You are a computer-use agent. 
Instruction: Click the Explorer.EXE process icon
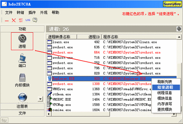tap(50, 79)
